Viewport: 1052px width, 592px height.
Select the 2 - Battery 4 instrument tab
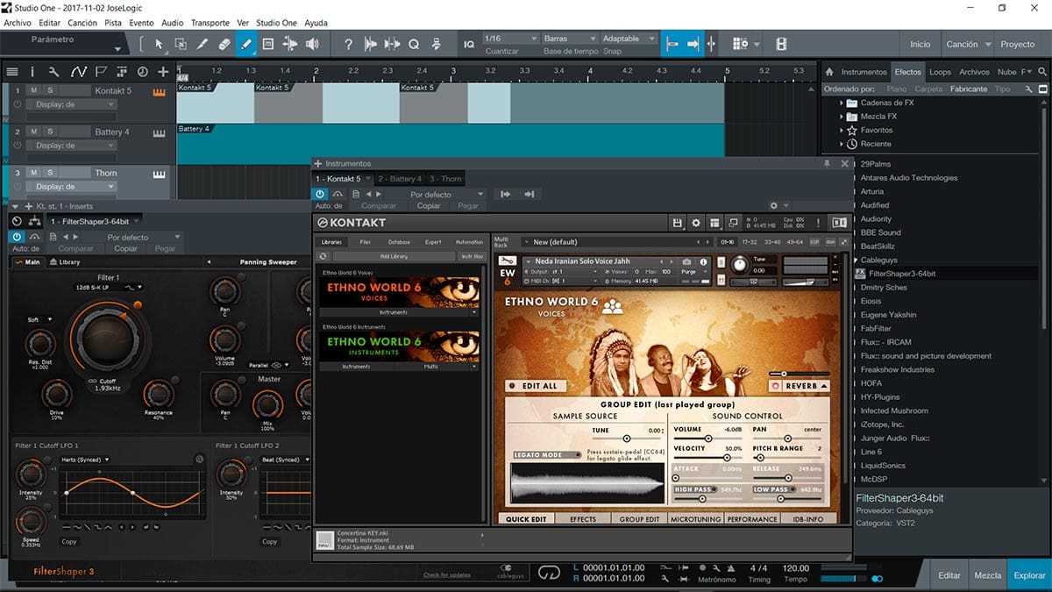click(x=400, y=179)
